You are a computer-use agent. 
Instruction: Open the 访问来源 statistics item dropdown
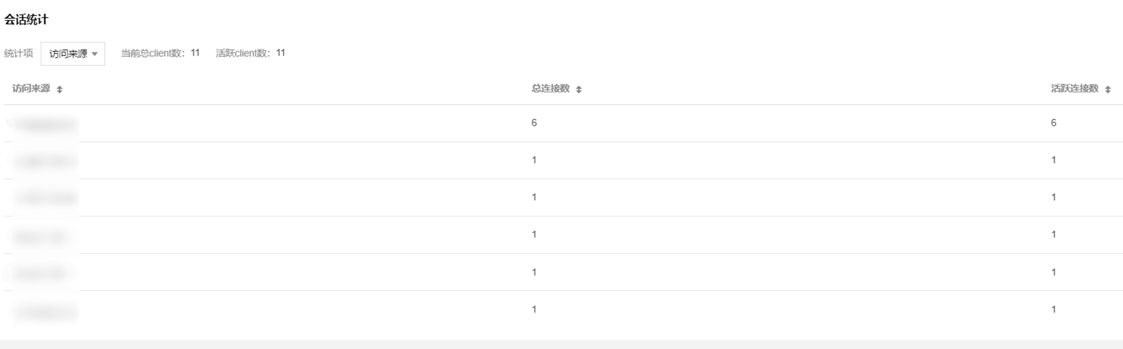(73, 54)
